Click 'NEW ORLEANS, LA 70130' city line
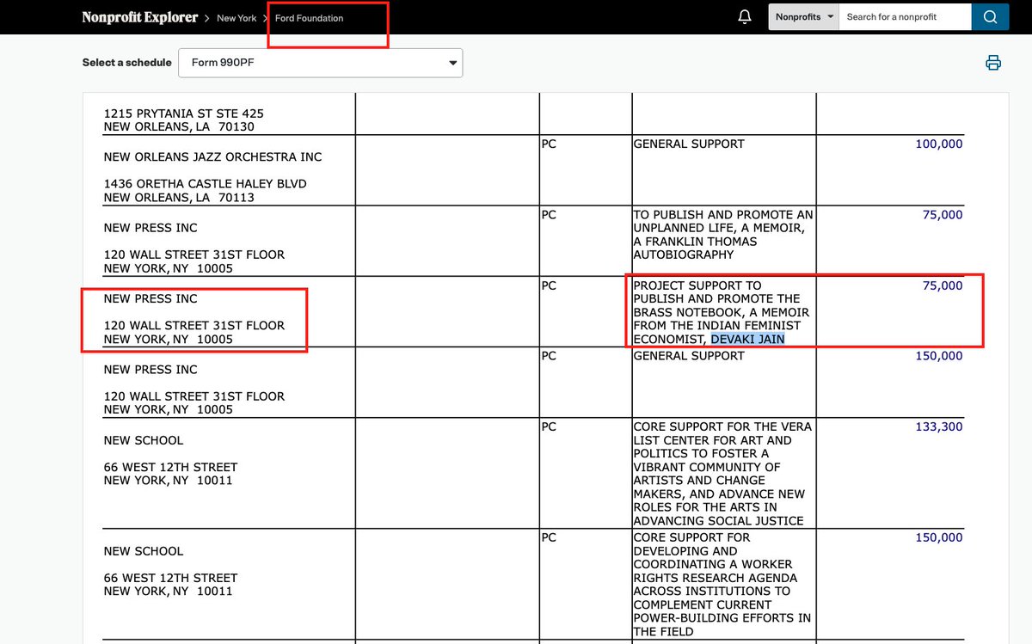This screenshot has height=644, width=1032. (179, 127)
